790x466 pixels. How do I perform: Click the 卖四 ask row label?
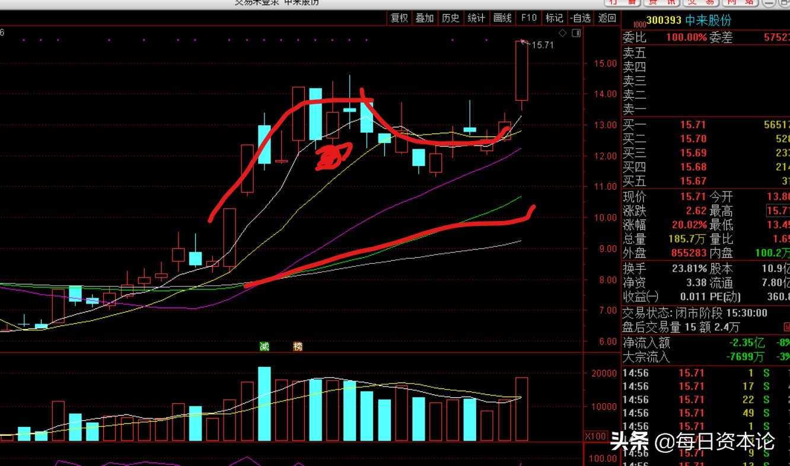(635, 67)
